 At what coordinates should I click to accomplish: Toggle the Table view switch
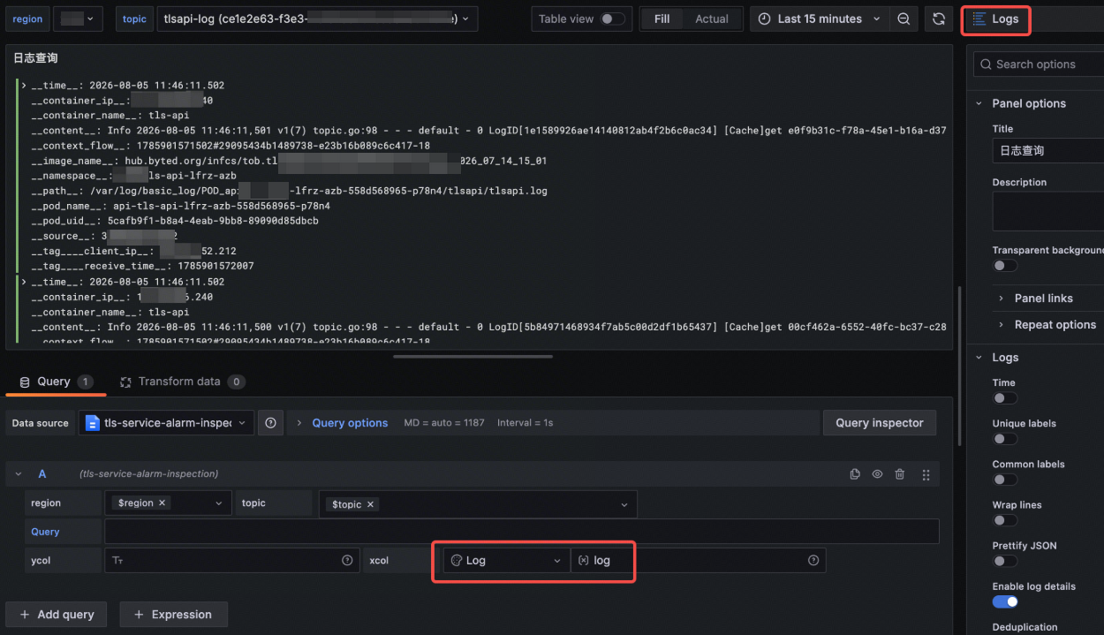coord(613,19)
